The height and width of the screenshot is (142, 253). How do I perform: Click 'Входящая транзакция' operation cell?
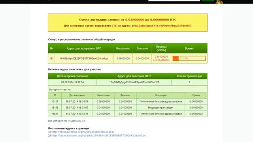point(160,108)
